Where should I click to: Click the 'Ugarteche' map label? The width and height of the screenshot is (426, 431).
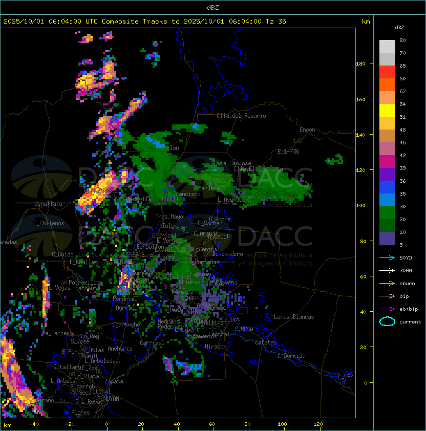(x=126, y=325)
